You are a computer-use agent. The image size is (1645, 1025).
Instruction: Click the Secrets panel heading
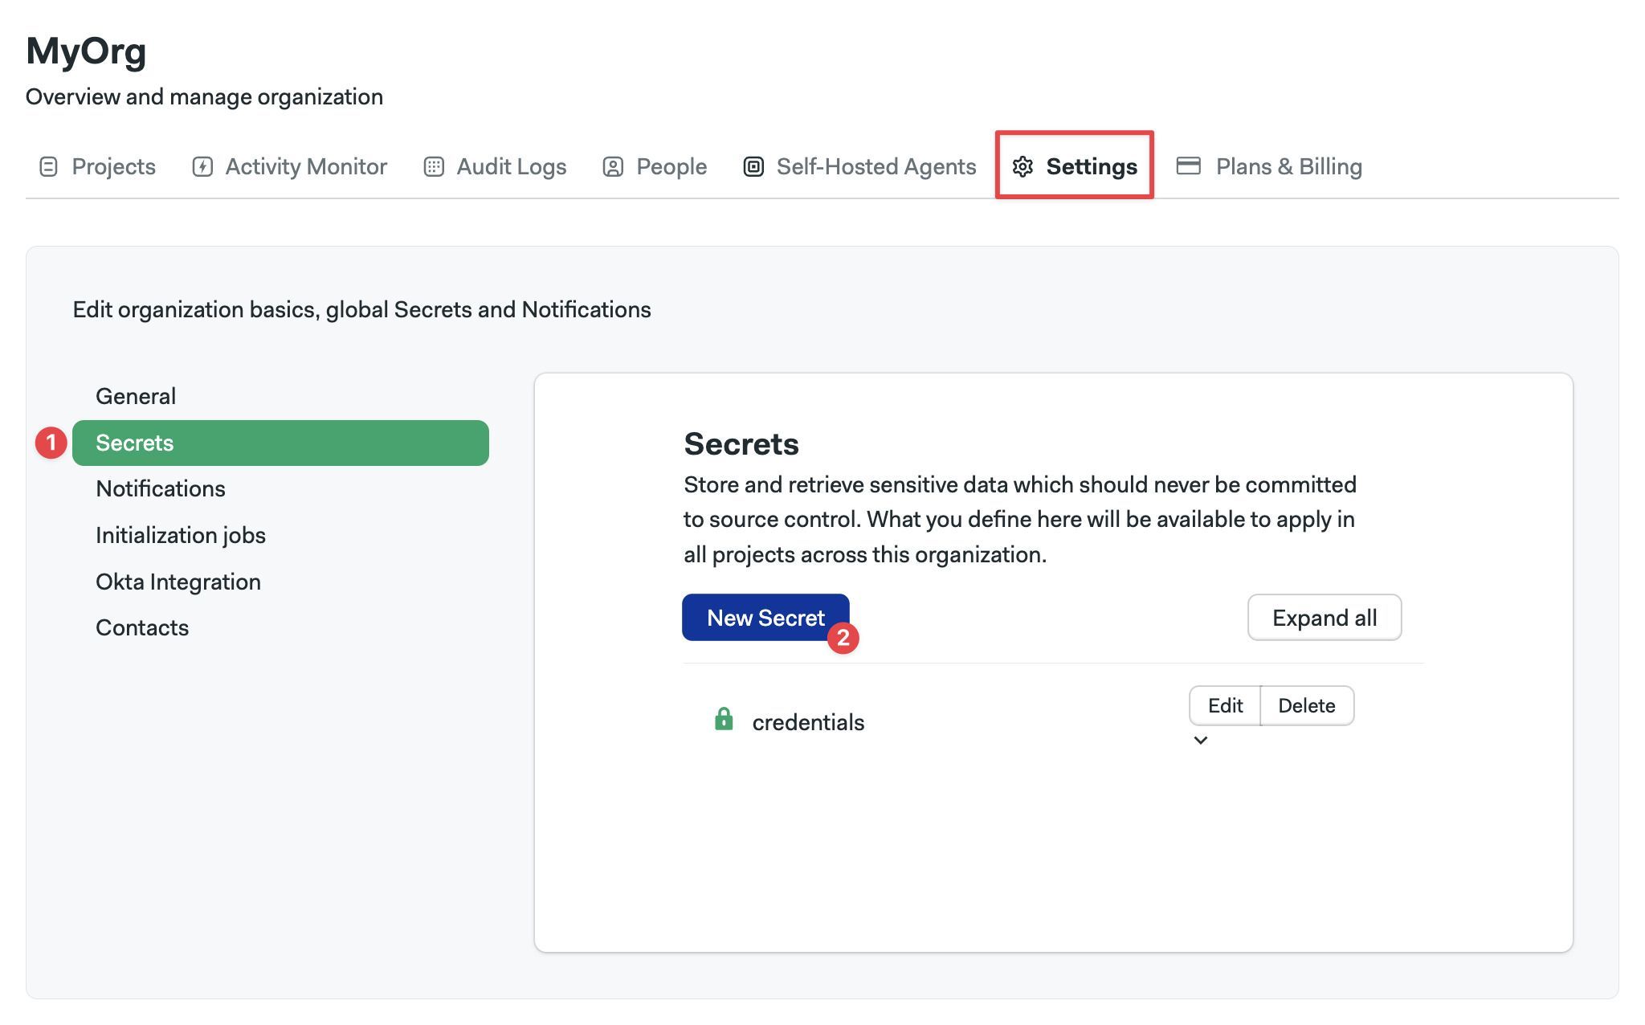(x=741, y=443)
